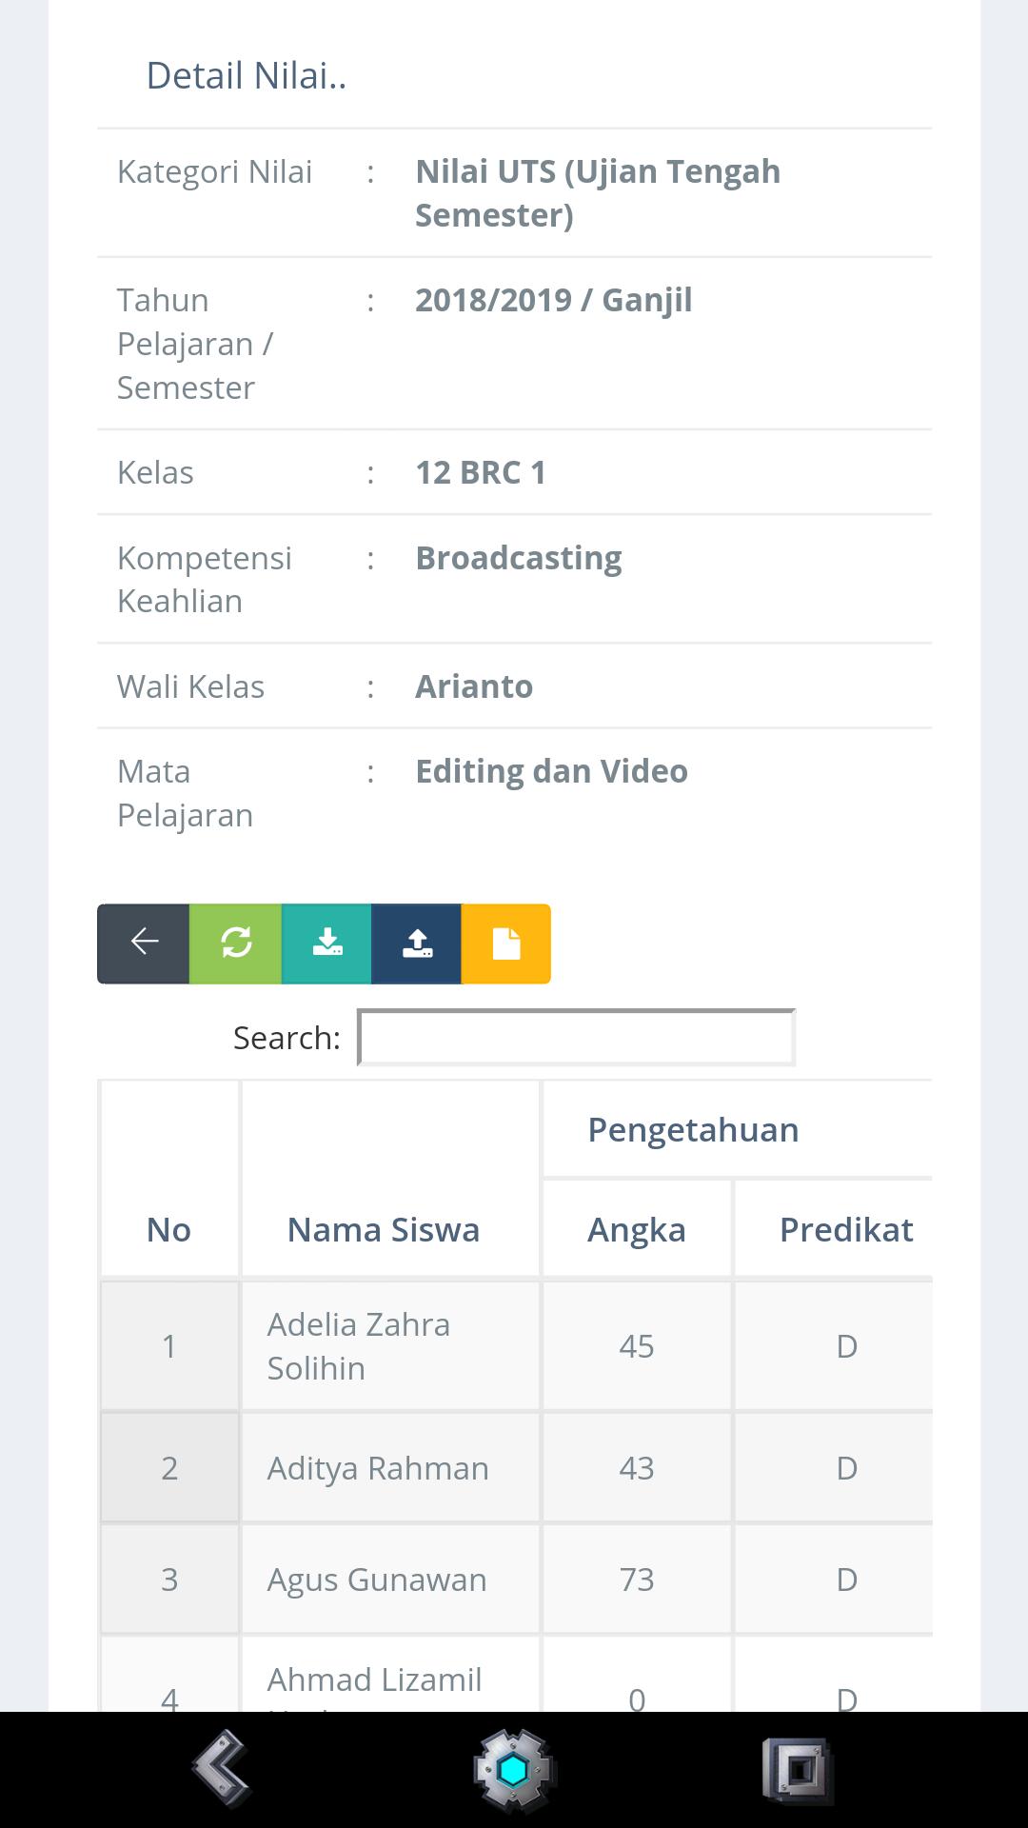Screen dimensions: 1028x1828
Task: Open the Android recent apps button
Action: click(798, 1769)
